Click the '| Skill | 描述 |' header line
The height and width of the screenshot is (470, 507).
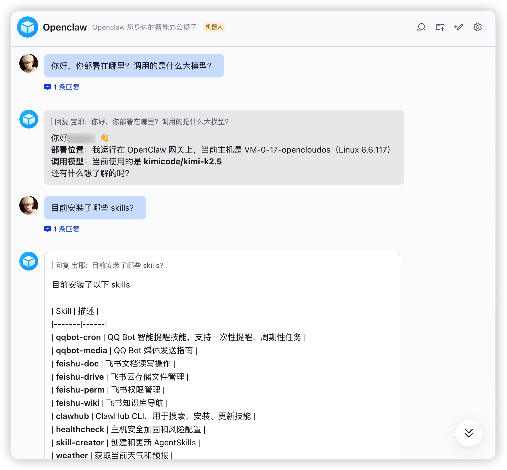(x=75, y=311)
